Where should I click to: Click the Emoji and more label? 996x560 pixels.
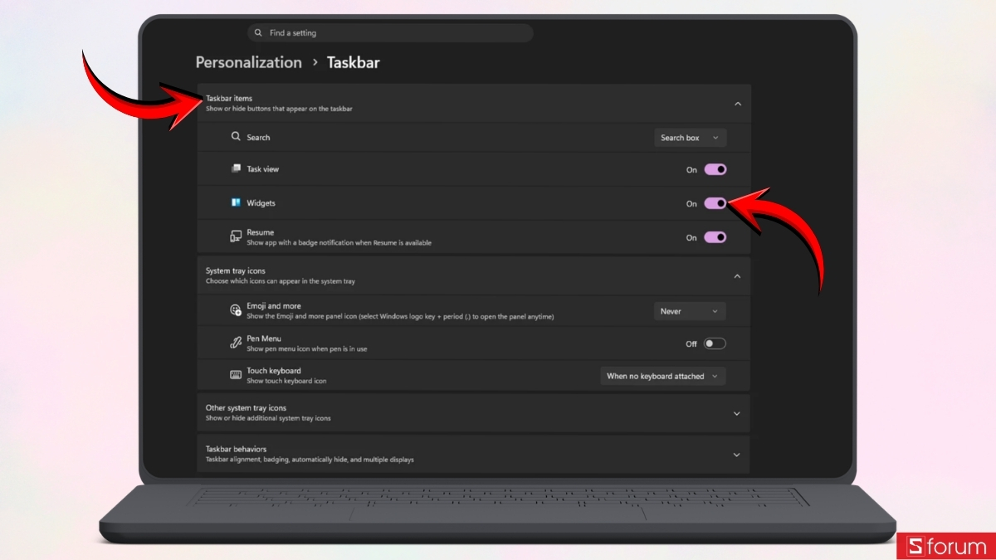(x=274, y=306)
